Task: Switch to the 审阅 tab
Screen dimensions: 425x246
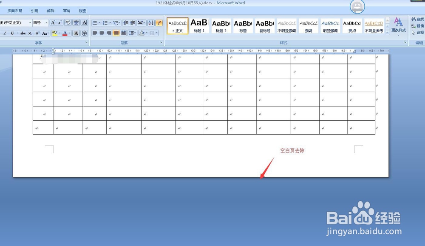Action: point(67,11)
